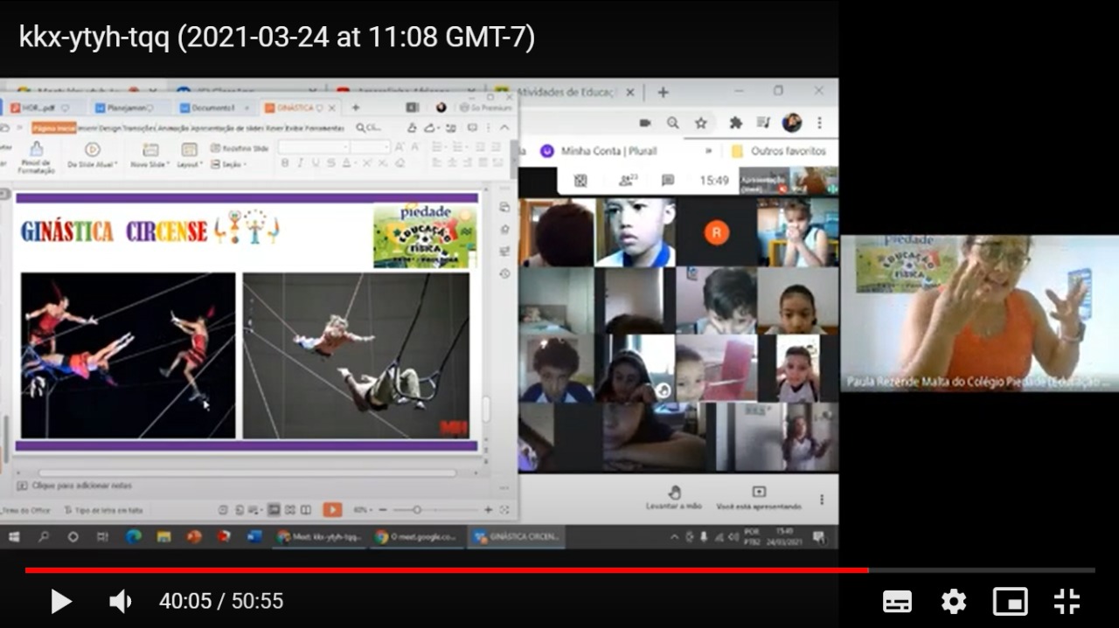Bookmark the page with the star icon
The height and width of the screenshot is (628, 1119).
[x=700, y=123]
